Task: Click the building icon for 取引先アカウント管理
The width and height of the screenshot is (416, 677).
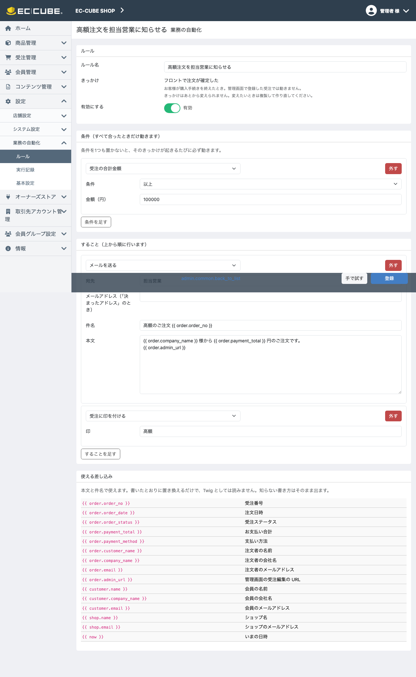Action: 8,211
